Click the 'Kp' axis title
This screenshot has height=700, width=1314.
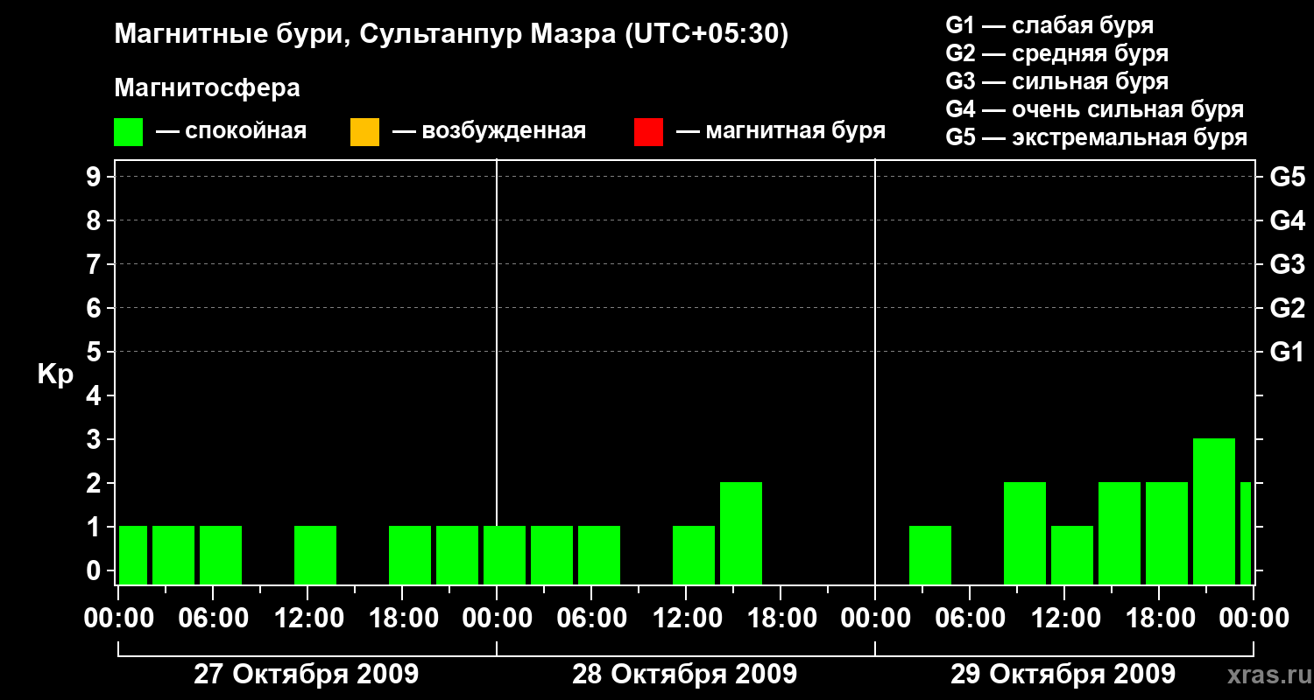pos(55,374)
